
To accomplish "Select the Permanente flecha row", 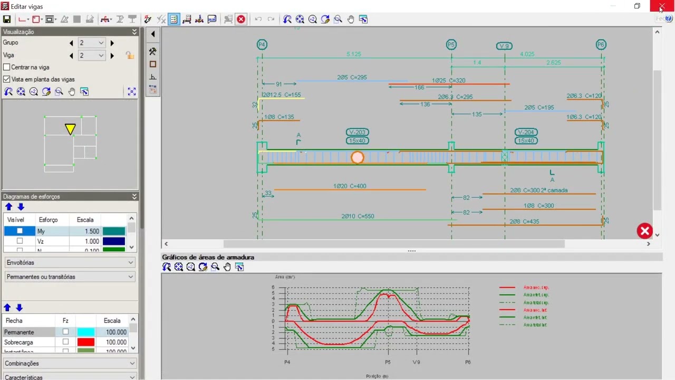I will click(65, 332).
